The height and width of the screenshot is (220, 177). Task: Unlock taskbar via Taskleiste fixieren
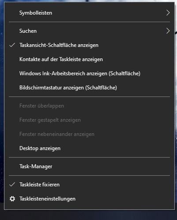pyautogui.click(x=89, y=185)
